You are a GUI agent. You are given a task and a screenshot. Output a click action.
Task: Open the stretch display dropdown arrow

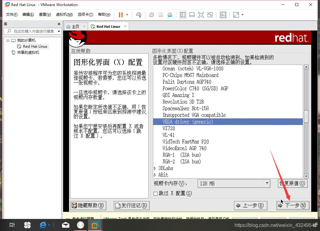coord(242,15)
